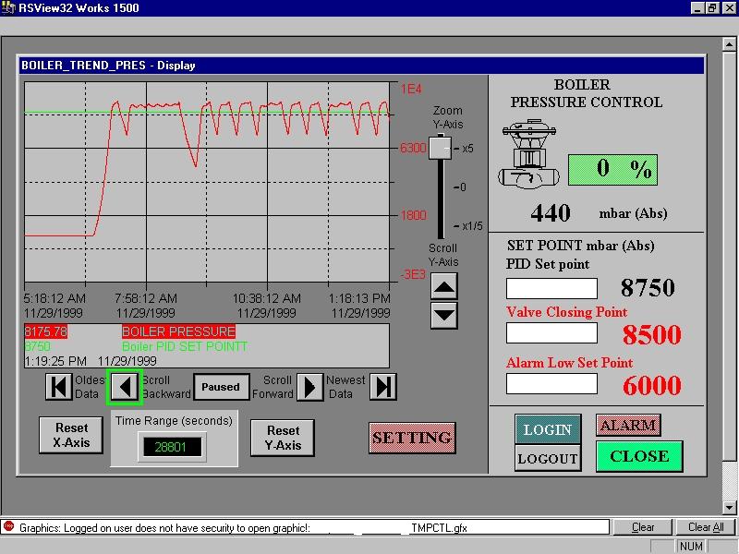The height and width of the screenshot is (554, 739).
Task: Click the Alarm Low Set Point input box
Action: click(x=551, y=383)
